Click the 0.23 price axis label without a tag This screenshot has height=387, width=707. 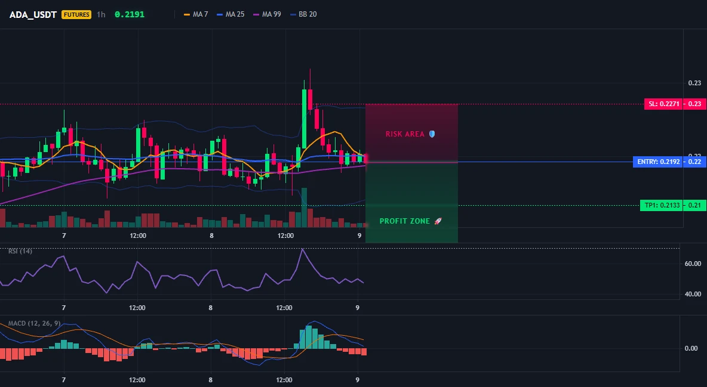pos(695,83)
